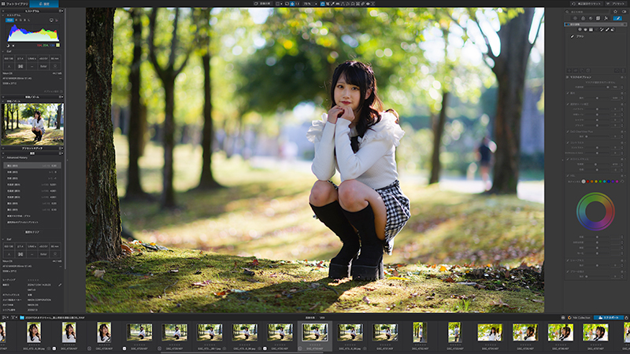Click the Nik Collection button
The height and width of the screenshot is (354, 630).
point(579,318)
